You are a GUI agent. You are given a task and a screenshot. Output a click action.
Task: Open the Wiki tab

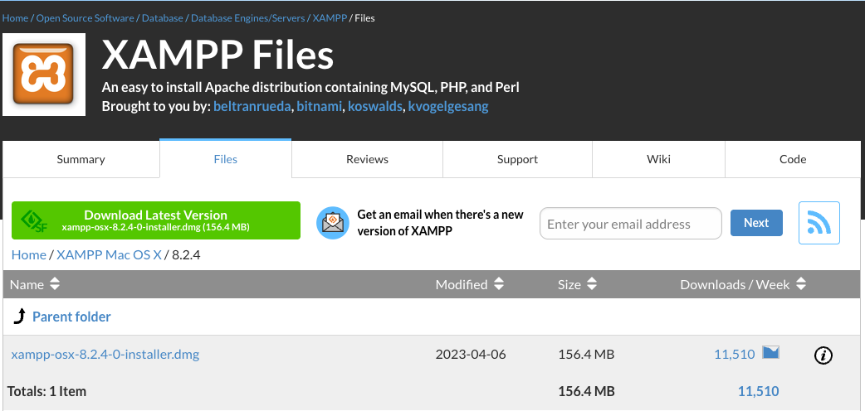click(658, 159)
